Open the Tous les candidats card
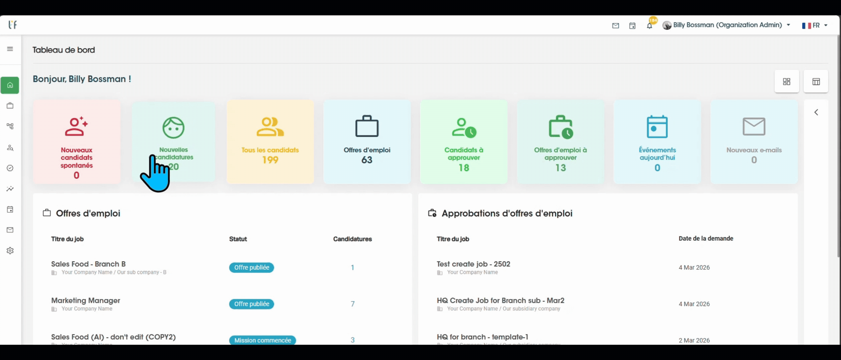This screenshot has width=841, height=360. pyautogui.click(x=270, y=142)
